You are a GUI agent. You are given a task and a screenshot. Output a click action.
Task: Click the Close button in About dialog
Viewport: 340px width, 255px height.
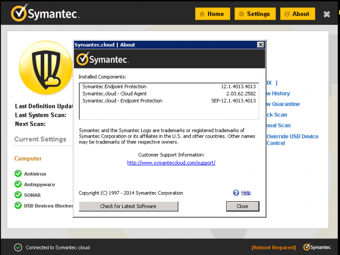point(243,206)
